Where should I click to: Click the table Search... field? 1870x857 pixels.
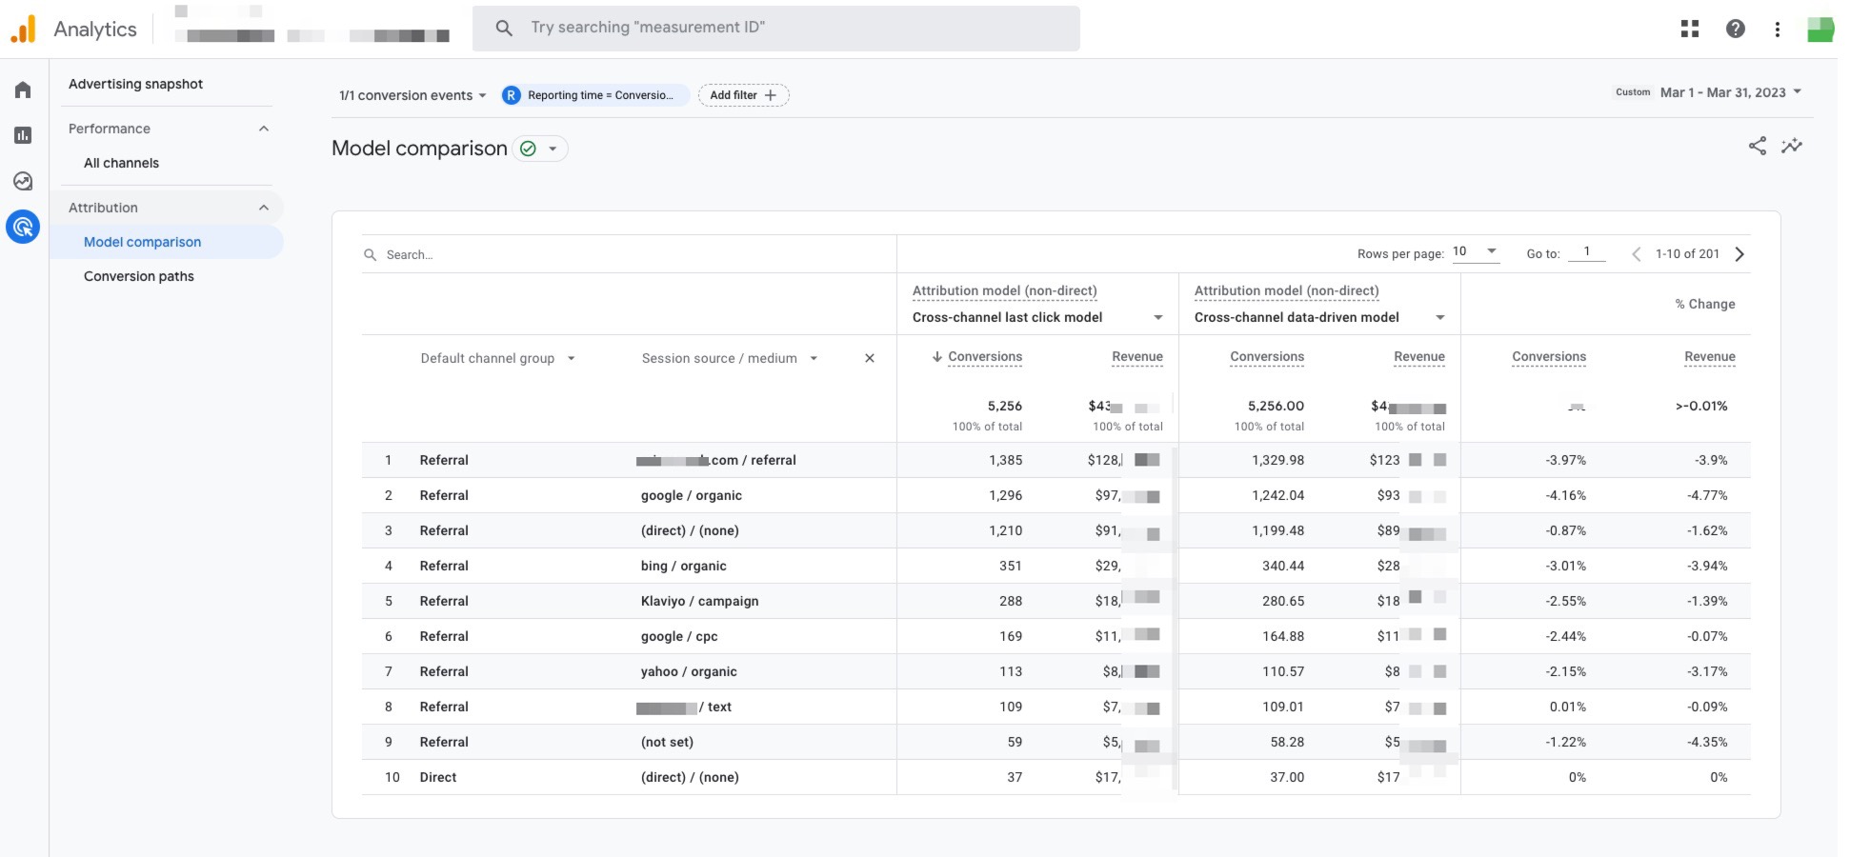pyautogui.click(x=629, y=255)
